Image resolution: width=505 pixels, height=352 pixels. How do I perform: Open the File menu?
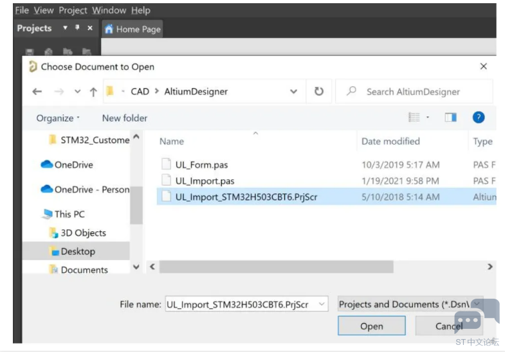pos(22,10)
